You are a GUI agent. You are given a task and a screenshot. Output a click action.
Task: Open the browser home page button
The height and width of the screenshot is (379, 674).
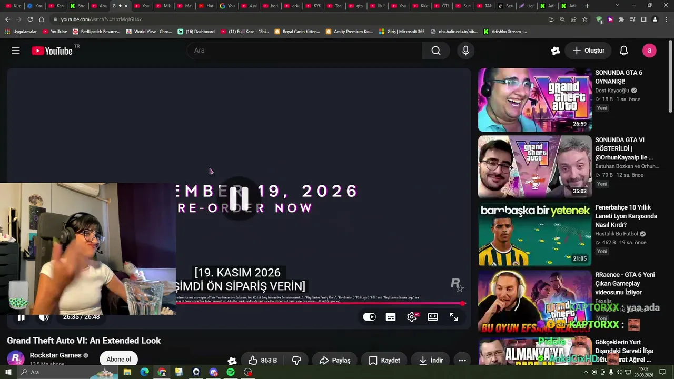pos(41,19)
